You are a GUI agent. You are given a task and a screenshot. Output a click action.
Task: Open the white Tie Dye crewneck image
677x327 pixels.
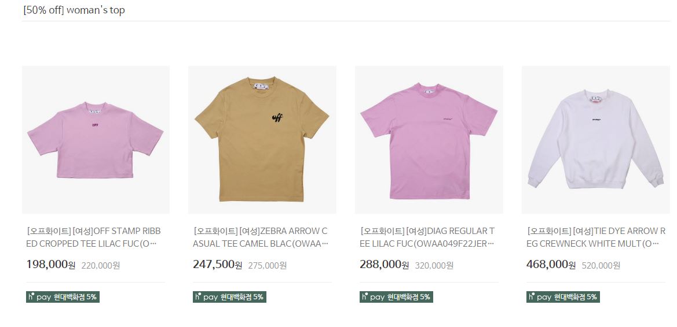pyautogui.click(x=596, y=140)
